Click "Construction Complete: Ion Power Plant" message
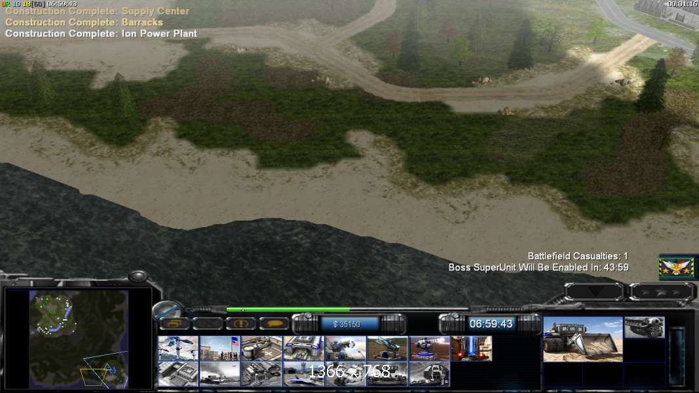Screen dimensions: 699x393 (x=101, y=33)
